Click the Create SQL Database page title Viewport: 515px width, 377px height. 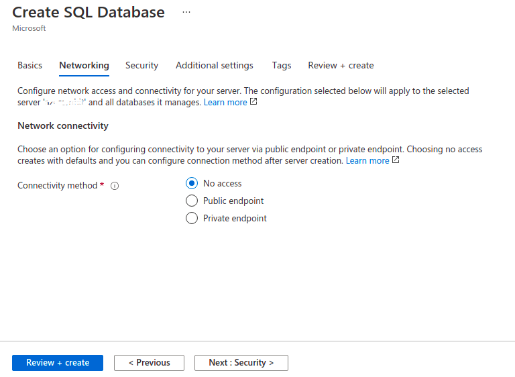click(89, 12)
